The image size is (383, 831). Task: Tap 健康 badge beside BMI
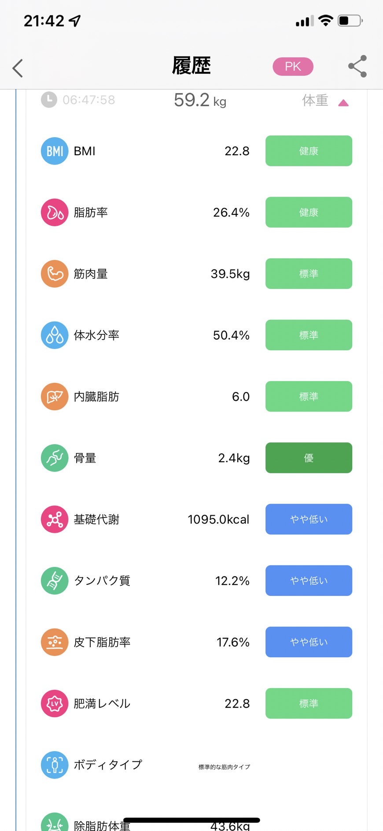309,151
